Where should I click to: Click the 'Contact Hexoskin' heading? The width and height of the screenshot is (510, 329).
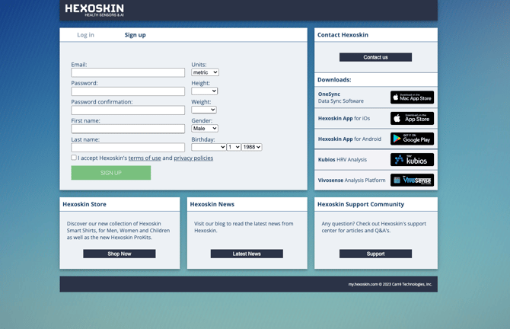(x=343, y=35)
